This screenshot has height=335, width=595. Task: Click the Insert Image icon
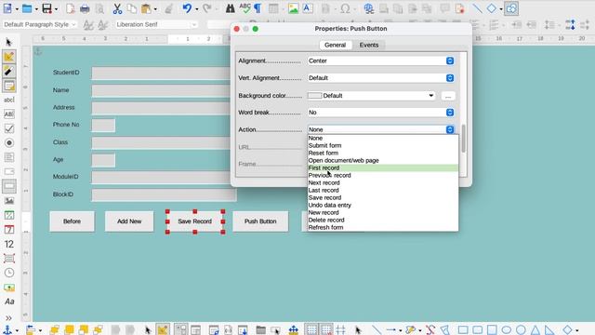[x=293, y=8]
